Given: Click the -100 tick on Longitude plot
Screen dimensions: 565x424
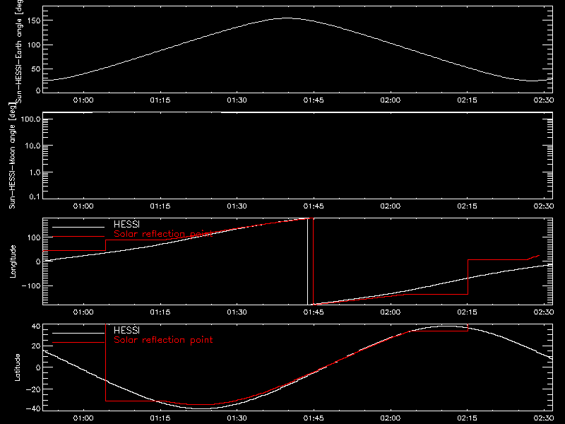Looking at the screenshot, I should click(x=31, y=286).
